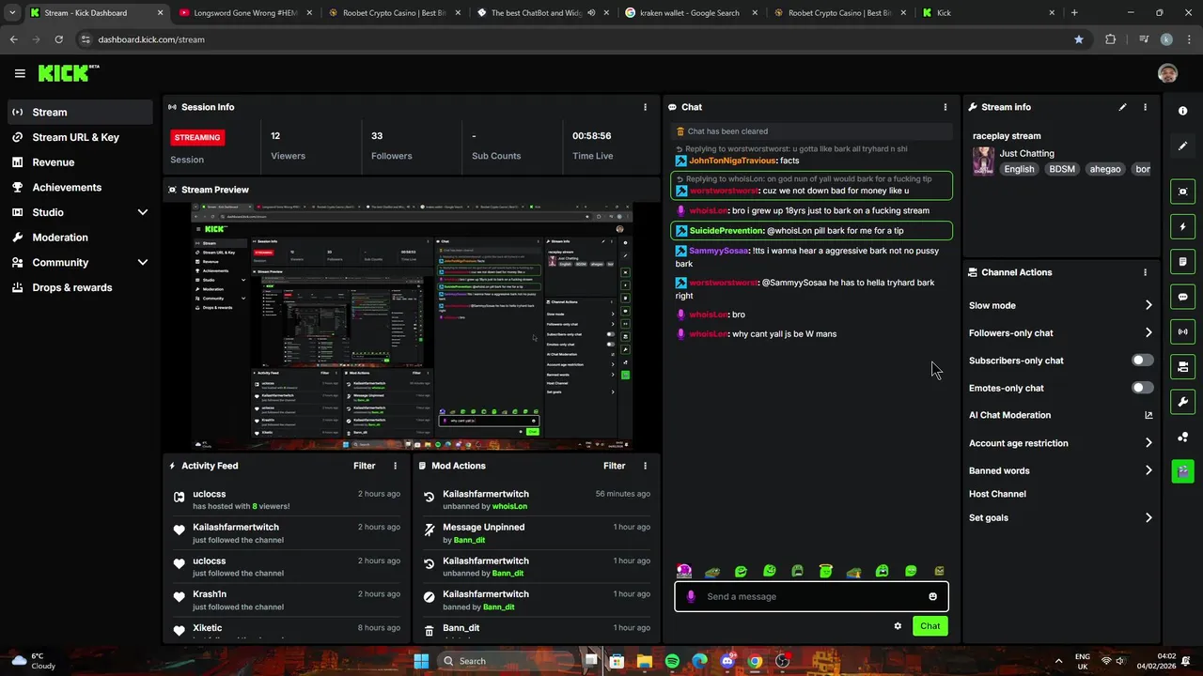Open emoji picker in message box

(x=932, y=596)
